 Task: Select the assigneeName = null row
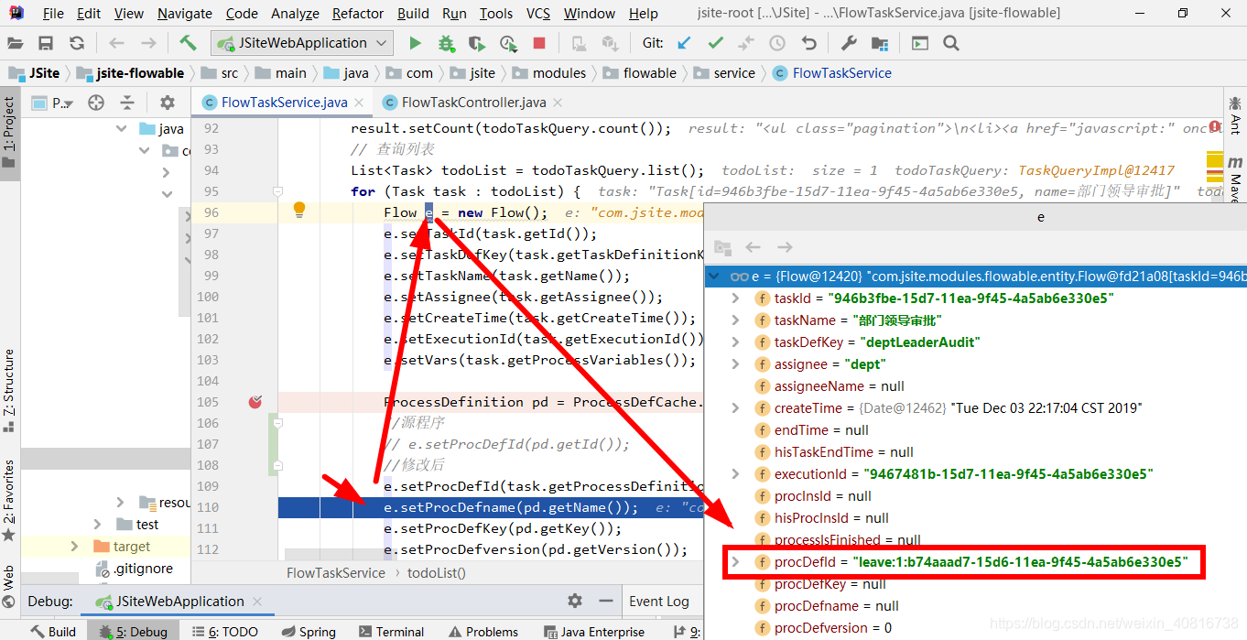point(976,386)
